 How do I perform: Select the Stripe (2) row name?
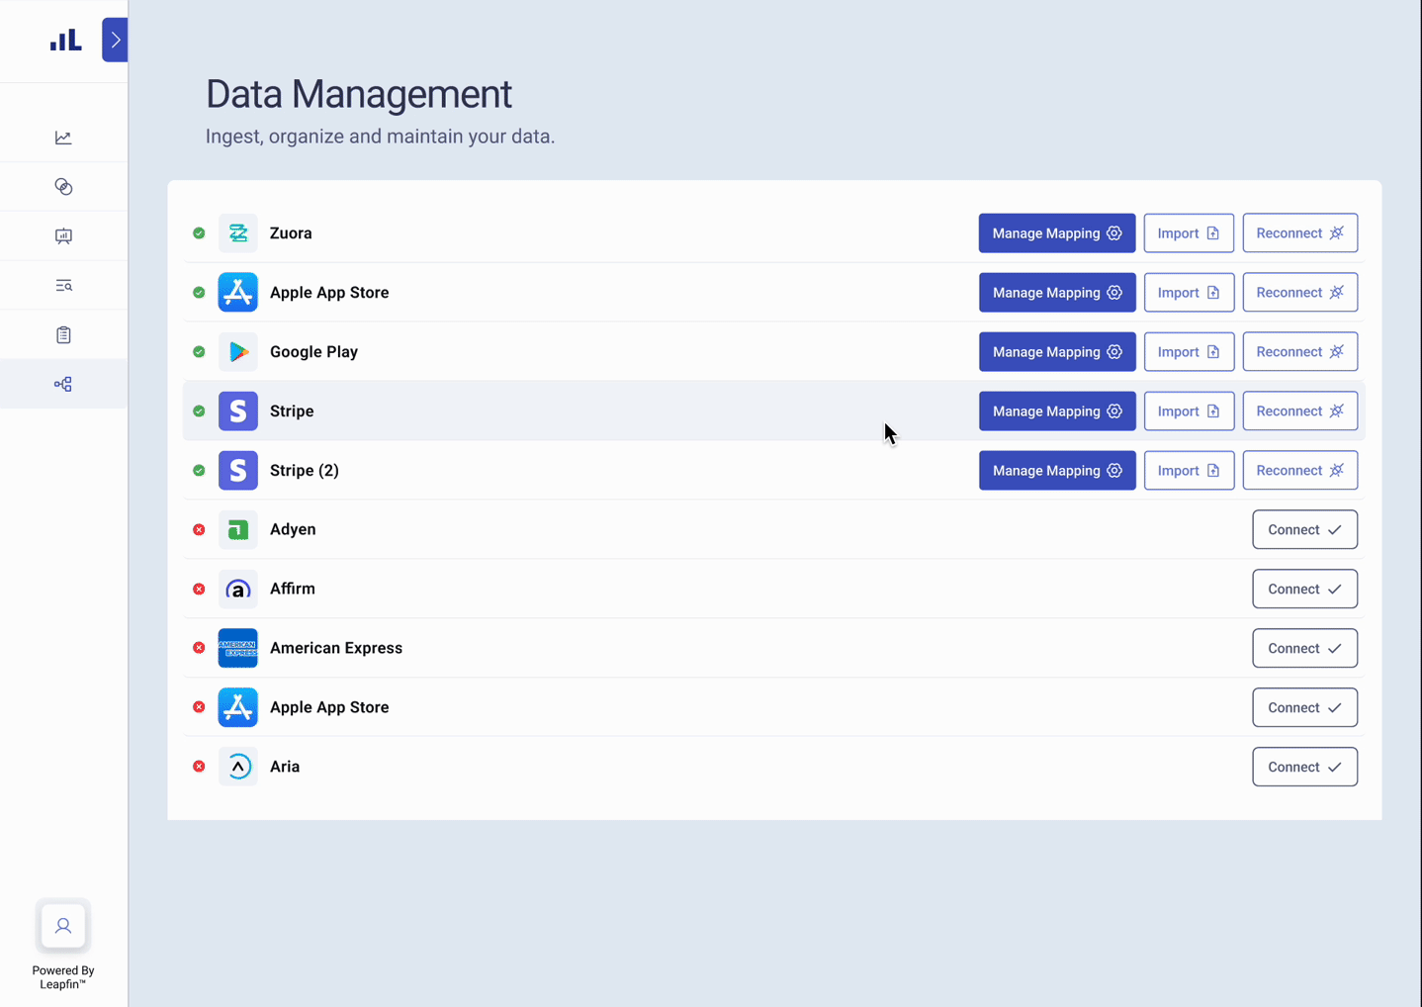coord(305,471)
